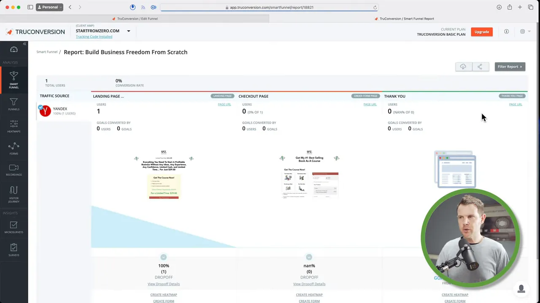540x303 pixels.
Task: Open the Filter Report panel
Action: tap(510, 66)
